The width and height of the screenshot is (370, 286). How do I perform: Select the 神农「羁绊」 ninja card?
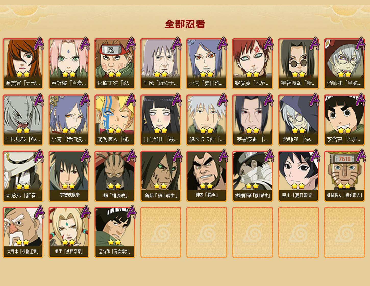(207, 176)
